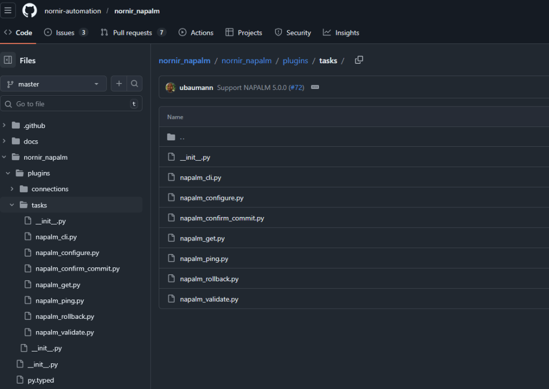Click the GitHub logo icon

click(x=30, y=11)
